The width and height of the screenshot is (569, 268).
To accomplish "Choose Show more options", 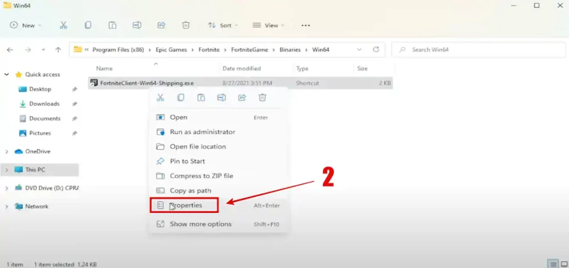I will [x=218, y=224].
